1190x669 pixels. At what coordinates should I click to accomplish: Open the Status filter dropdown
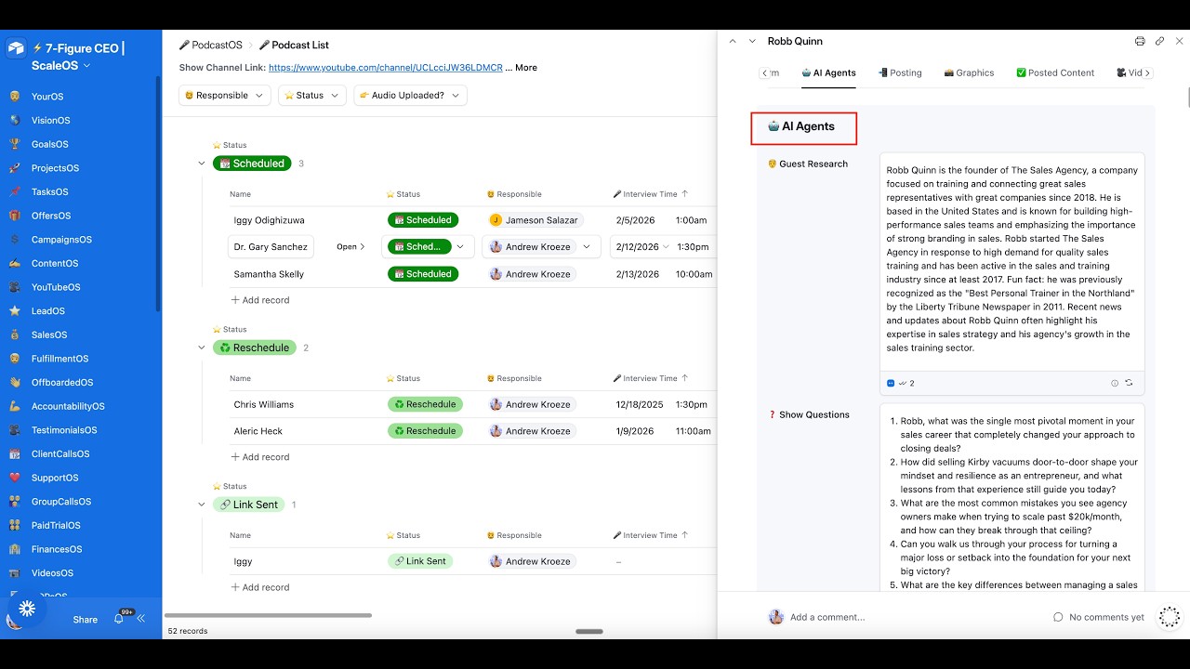click(311, 96)
